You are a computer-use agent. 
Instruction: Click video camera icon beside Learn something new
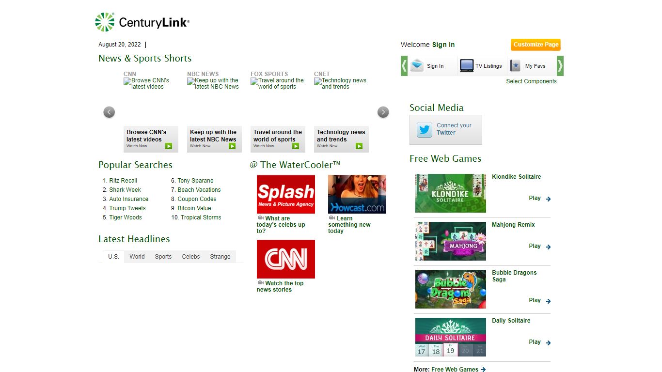[331, 218]
